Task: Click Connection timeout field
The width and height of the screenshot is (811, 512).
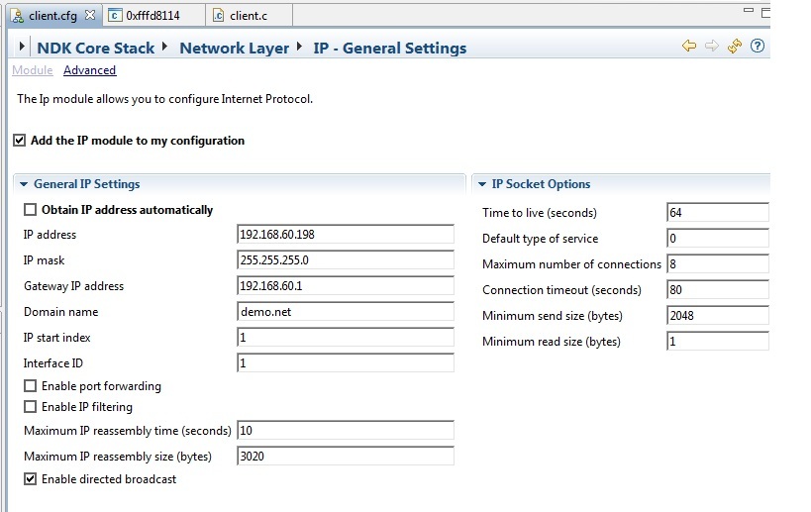Action: [x=718, y=289]
